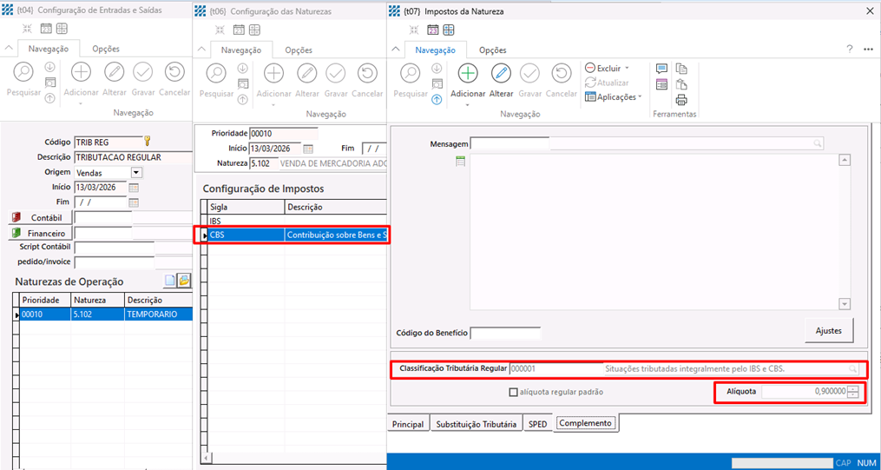
Task: Click the Alíquota spinner arrows
Action: [x=853, y=392]
